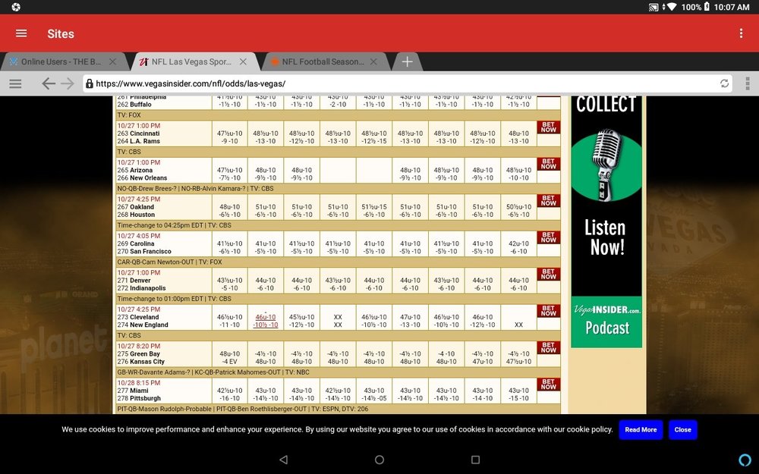Open the VegasInsider Podcast Listen Now ad
Viewport: 759px width, 474px height.
(606, 221)
